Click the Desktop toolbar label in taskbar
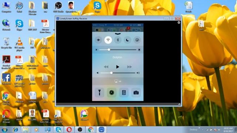This screenshot has height=133, width=237. (x=193, y=130)
